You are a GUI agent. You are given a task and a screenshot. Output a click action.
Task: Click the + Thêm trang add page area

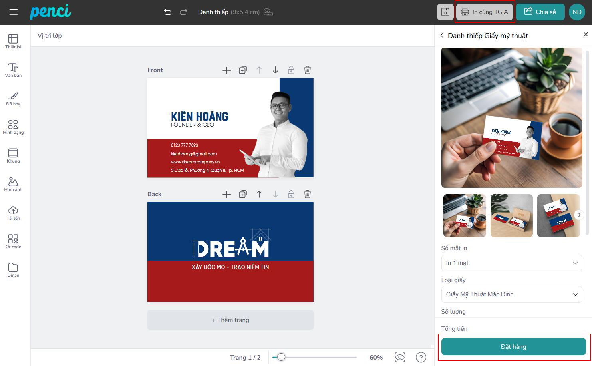point(230,320)
